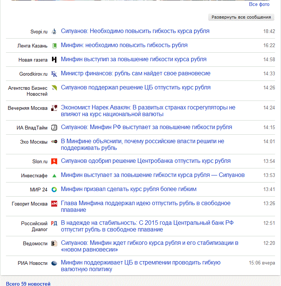The image size is (281, 286).
Task: Click the Инвесткафе green triangle icon
Action: [54, 176]
